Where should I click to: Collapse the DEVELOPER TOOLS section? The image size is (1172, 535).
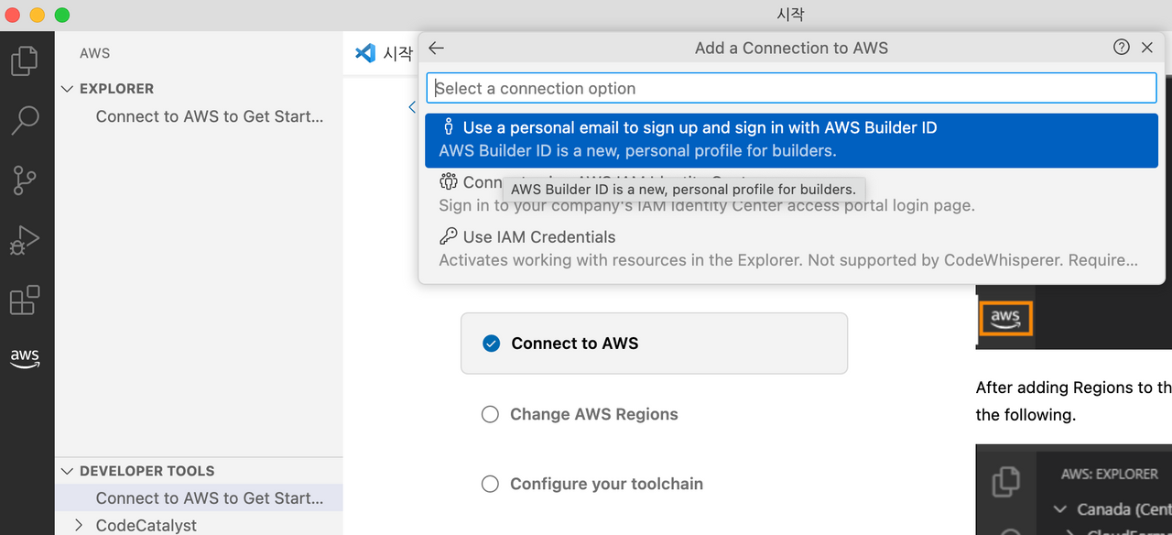pos(67,471)
